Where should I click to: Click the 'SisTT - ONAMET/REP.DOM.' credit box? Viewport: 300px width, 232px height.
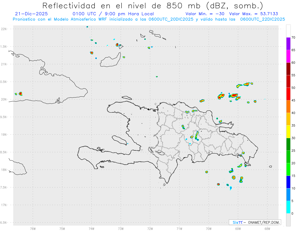255,222
